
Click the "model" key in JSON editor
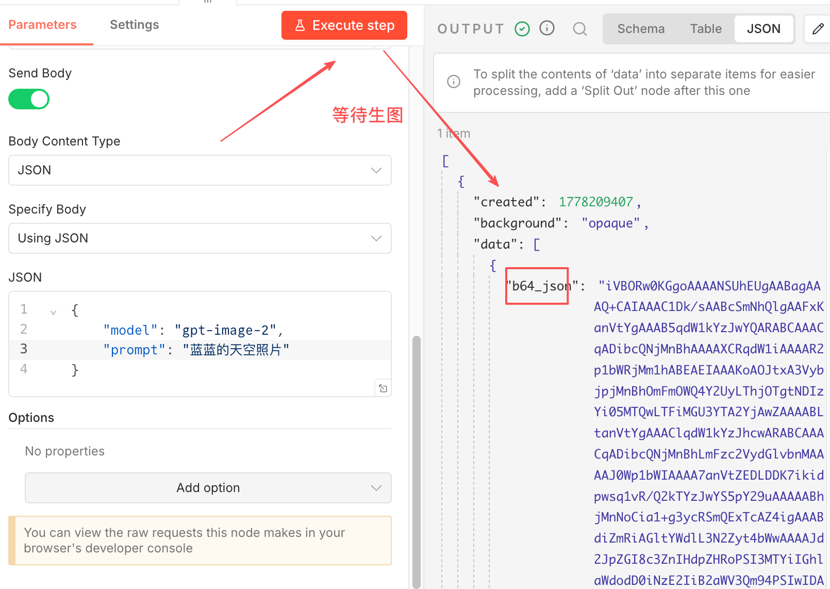[x=130, y=330]
